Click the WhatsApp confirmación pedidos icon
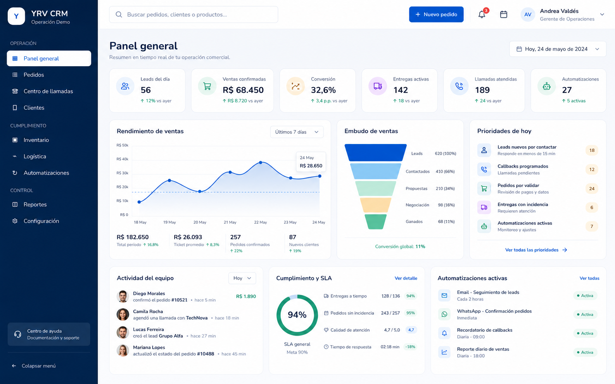The width and height of the screenshot is (615, 384). point(444,314)
